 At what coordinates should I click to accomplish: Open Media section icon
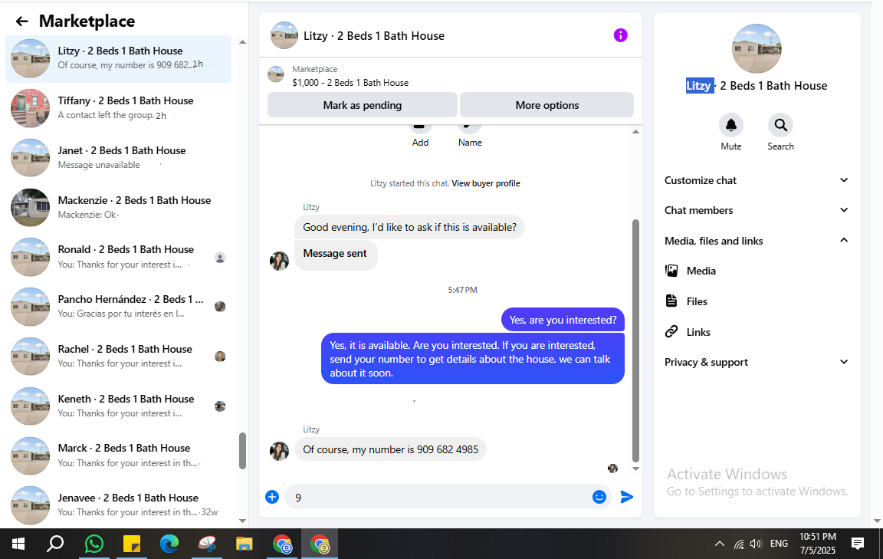pos(671,271)
